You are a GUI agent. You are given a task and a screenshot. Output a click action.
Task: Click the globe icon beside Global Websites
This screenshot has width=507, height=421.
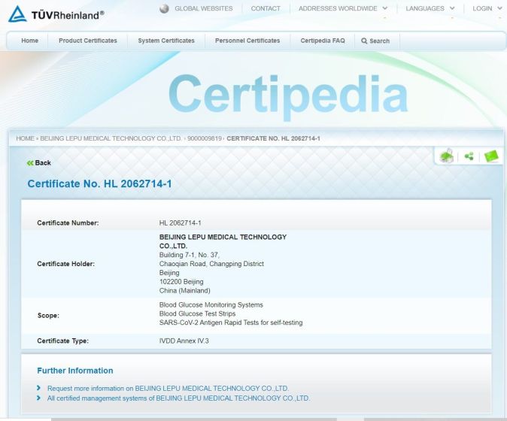tap(164, 8)
